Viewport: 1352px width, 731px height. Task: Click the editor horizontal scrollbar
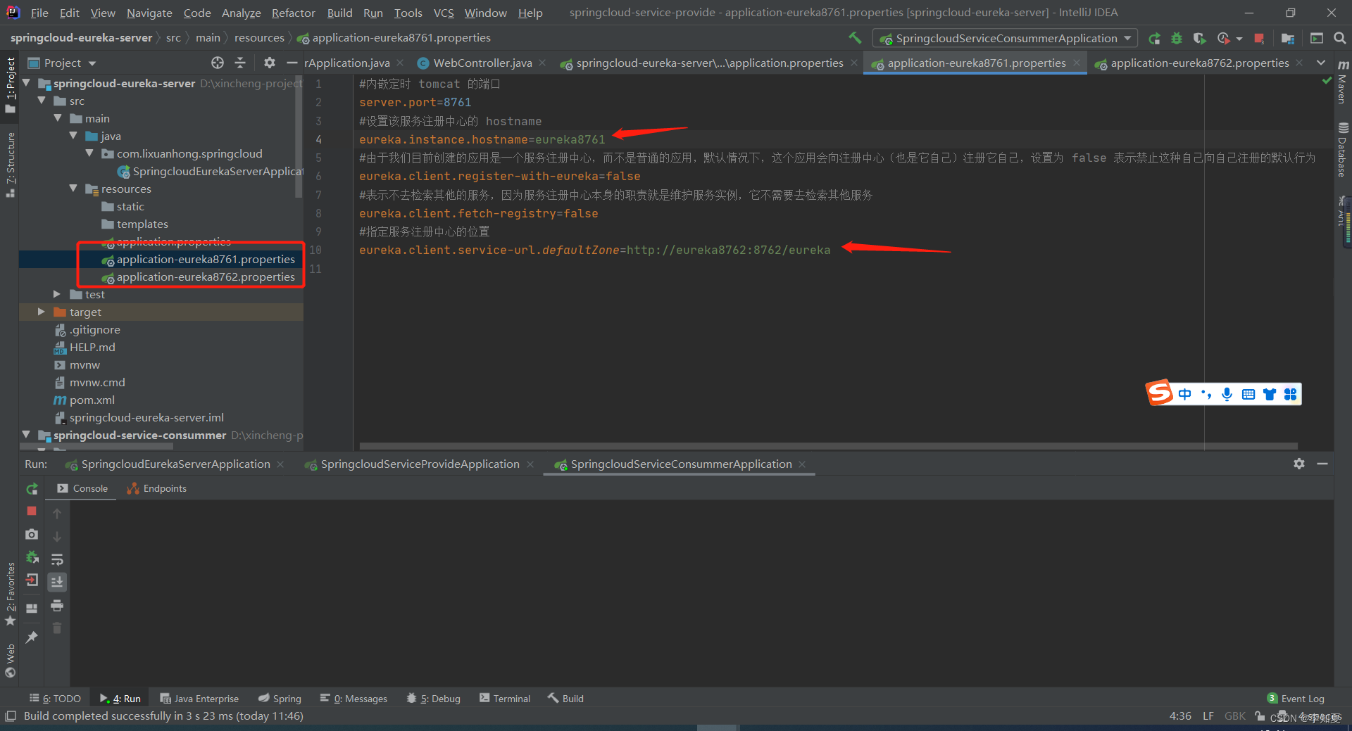(827, 446)
